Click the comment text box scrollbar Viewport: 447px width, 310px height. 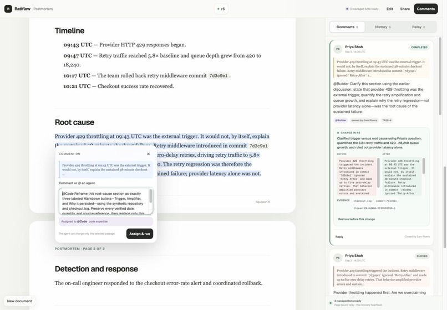[x=151, y=196]
